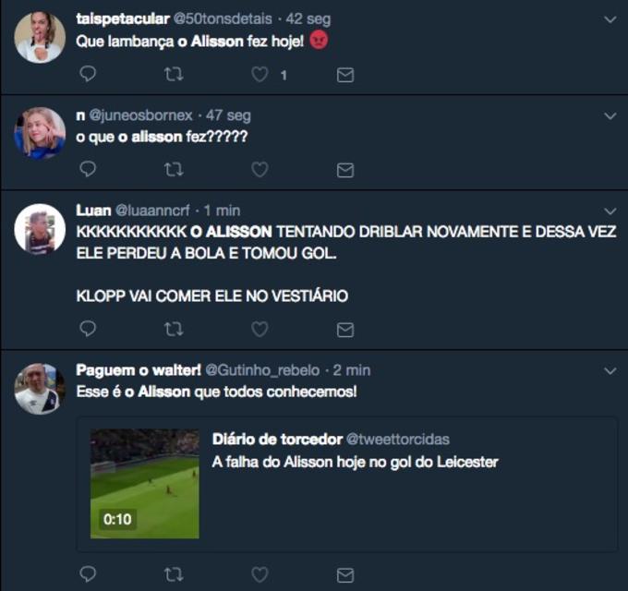Reply to taispetacular's tweet
Screen dimensions: 628x591
(88, 74)
